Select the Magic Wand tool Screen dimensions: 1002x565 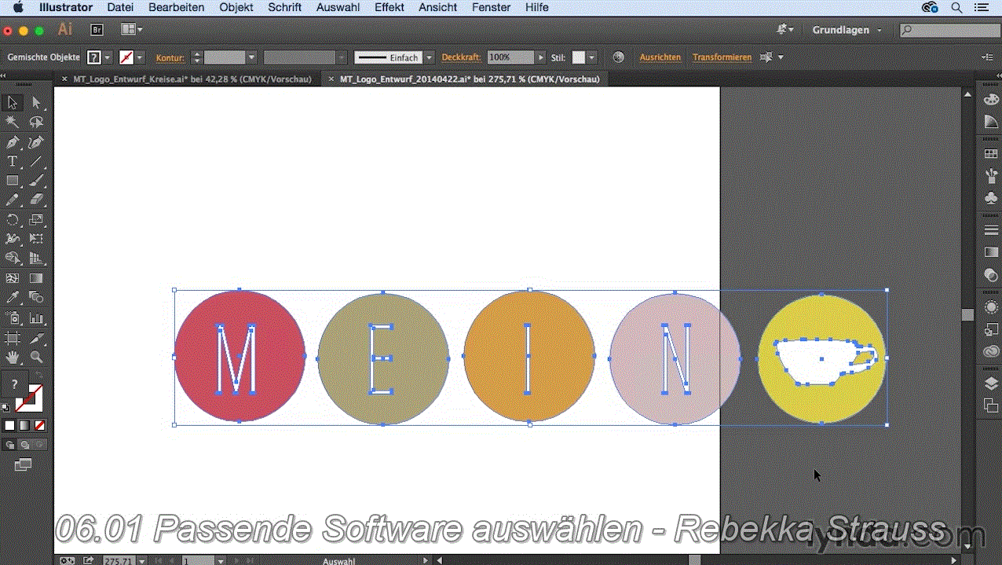coord(13,122)
